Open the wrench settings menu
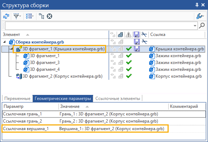Screen dimensions: 208x142 coord(200,16)
